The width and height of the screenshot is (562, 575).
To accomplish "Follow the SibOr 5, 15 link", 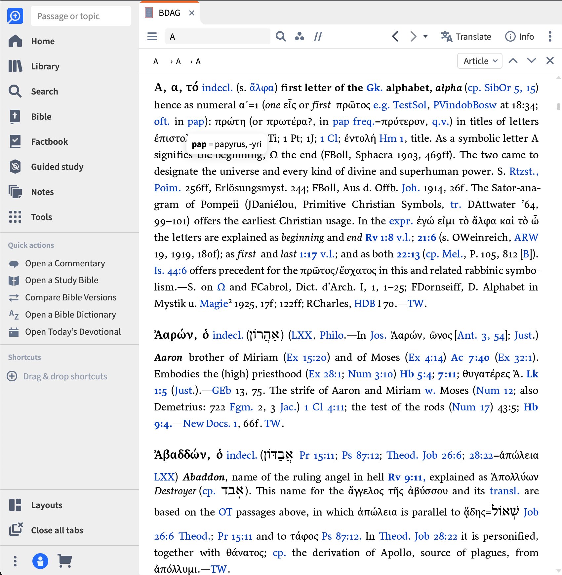I will 510,88.
